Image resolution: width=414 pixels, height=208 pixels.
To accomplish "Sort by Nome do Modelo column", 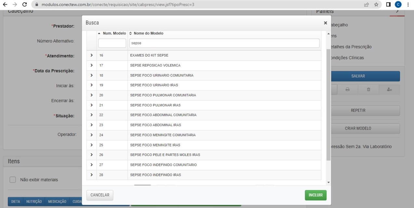I will [x=146, y=33].
